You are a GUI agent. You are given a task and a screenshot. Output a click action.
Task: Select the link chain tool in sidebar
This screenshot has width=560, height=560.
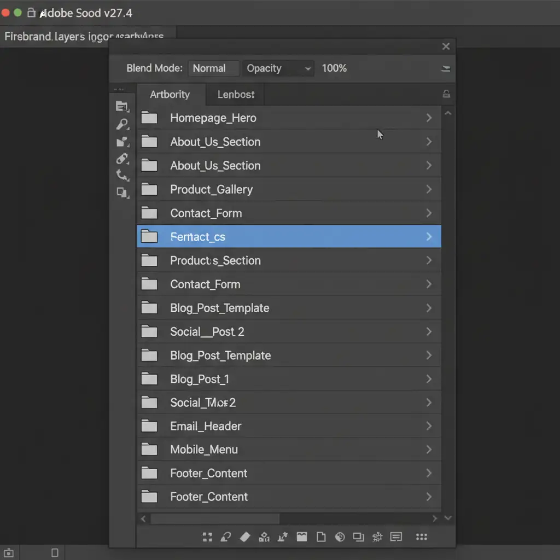pos(122,159)
